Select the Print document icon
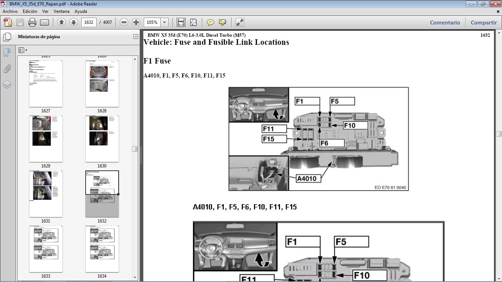 pyautogui.click(x=32, y=22)
